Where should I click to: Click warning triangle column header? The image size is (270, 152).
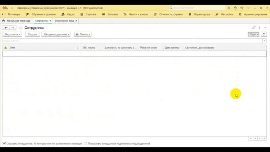[5, 48]
